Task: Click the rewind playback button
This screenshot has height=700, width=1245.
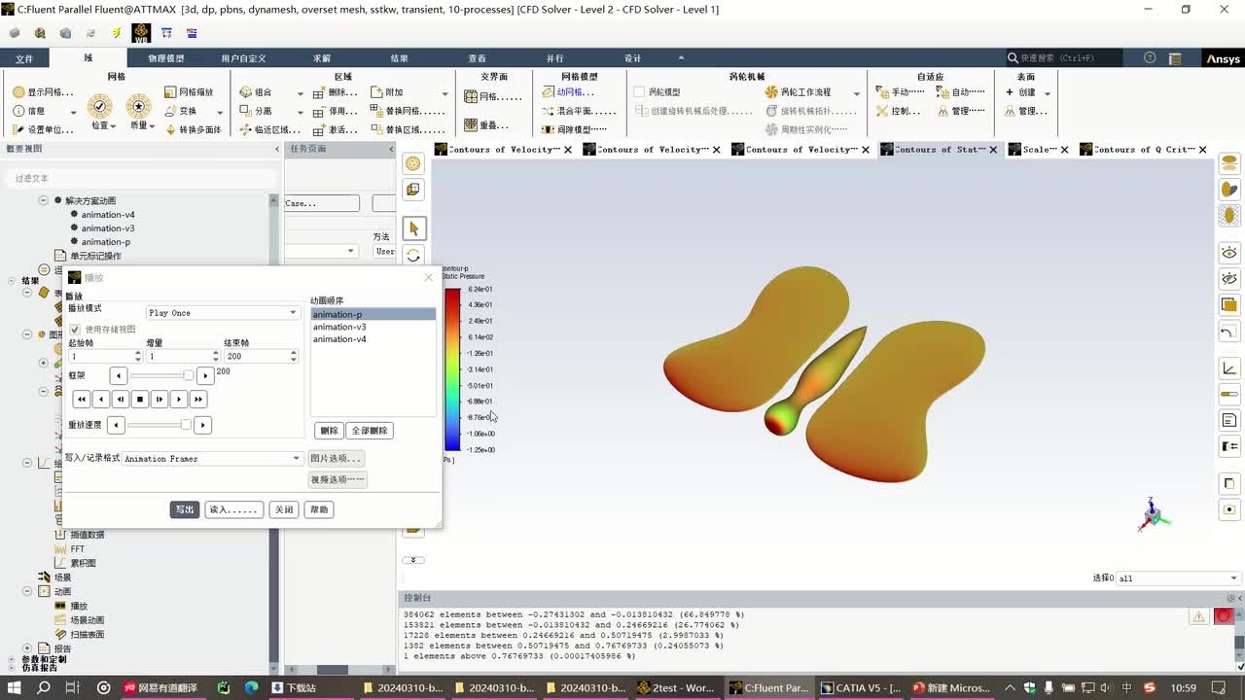Action: [82, 400]
